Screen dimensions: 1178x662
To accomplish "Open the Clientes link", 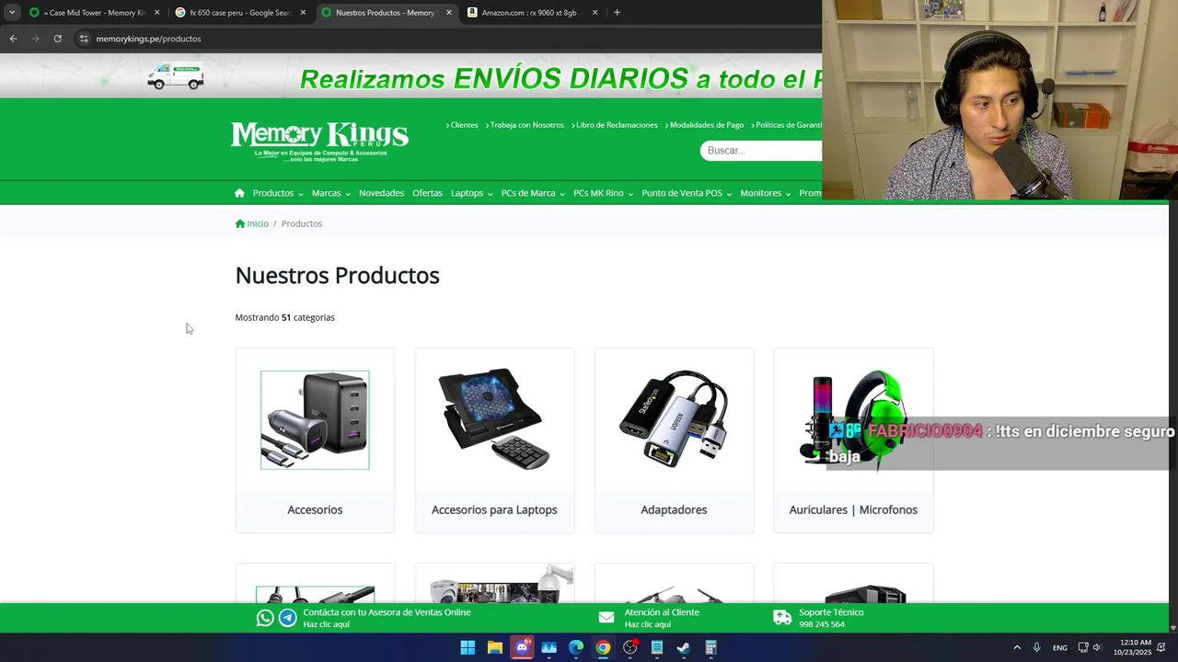I will pos(462,125).
